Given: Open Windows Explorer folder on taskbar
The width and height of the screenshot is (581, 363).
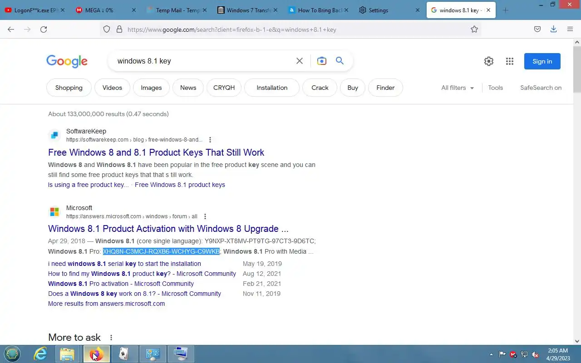Looking at the screenshot, I should [67, 354].
